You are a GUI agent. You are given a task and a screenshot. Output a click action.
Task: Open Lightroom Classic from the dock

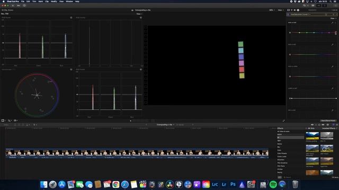click(x=215, y=184)
